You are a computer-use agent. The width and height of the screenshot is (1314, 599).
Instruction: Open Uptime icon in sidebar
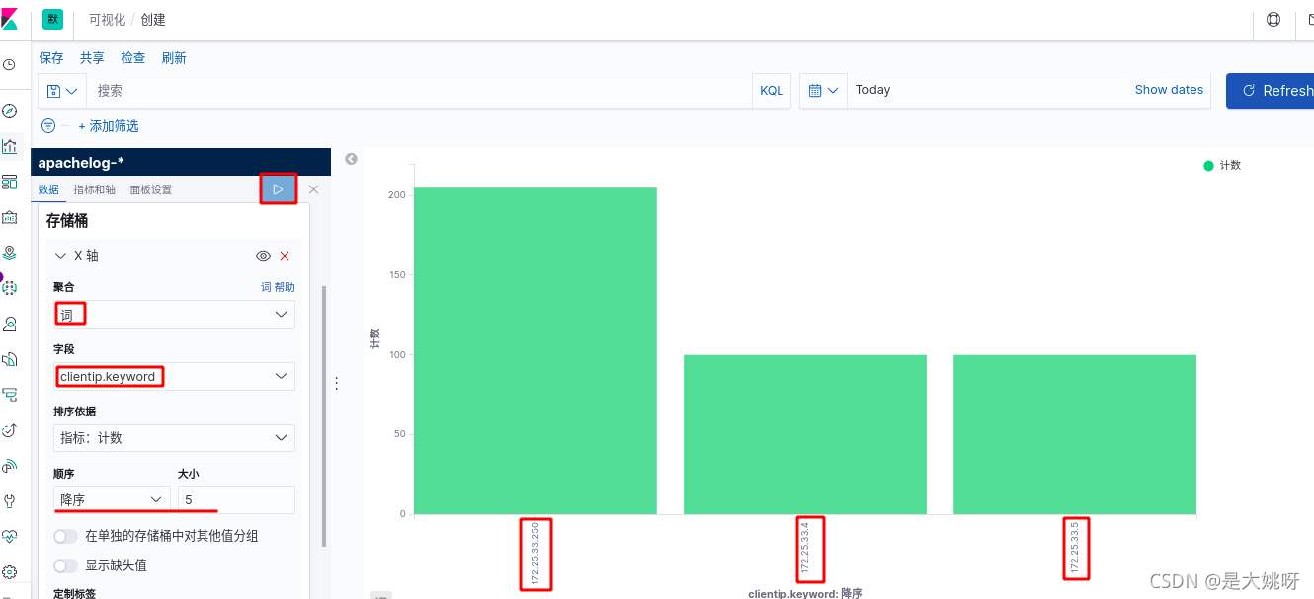(10, 430)
